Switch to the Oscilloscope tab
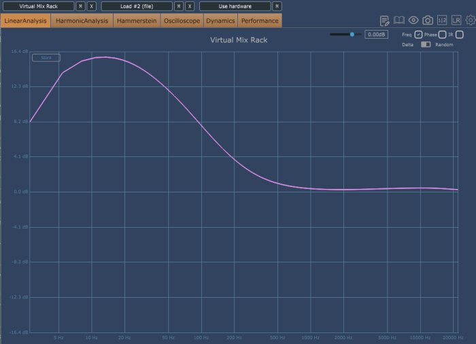Image resolution: width=476 pixels, height=344 pixels. (x=182, y=20)
